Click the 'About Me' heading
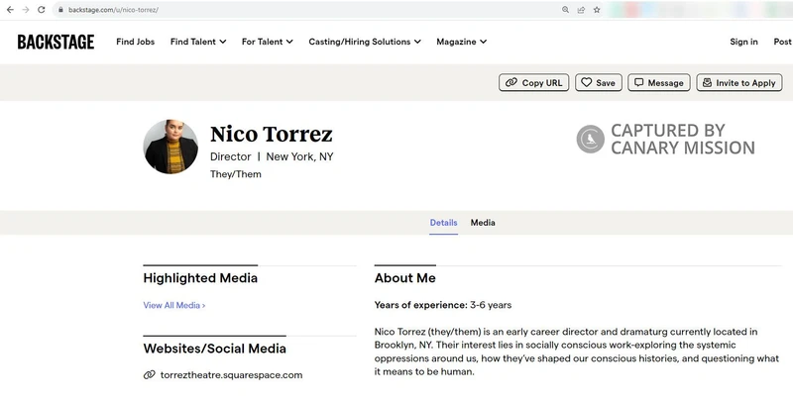Viewport: 793px width, 402px height. click(x=405, y=278)
